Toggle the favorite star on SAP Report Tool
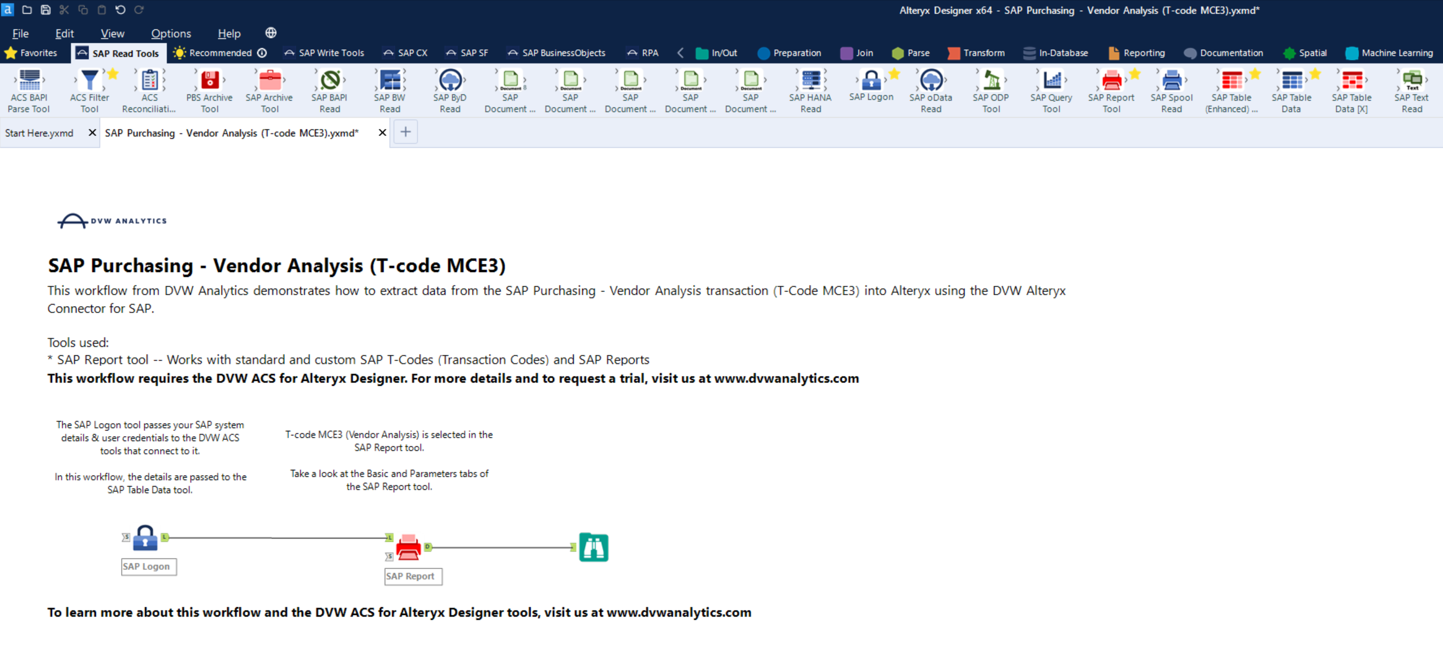The width and height of the screenshot is (1443, 662). [1135, 73]
